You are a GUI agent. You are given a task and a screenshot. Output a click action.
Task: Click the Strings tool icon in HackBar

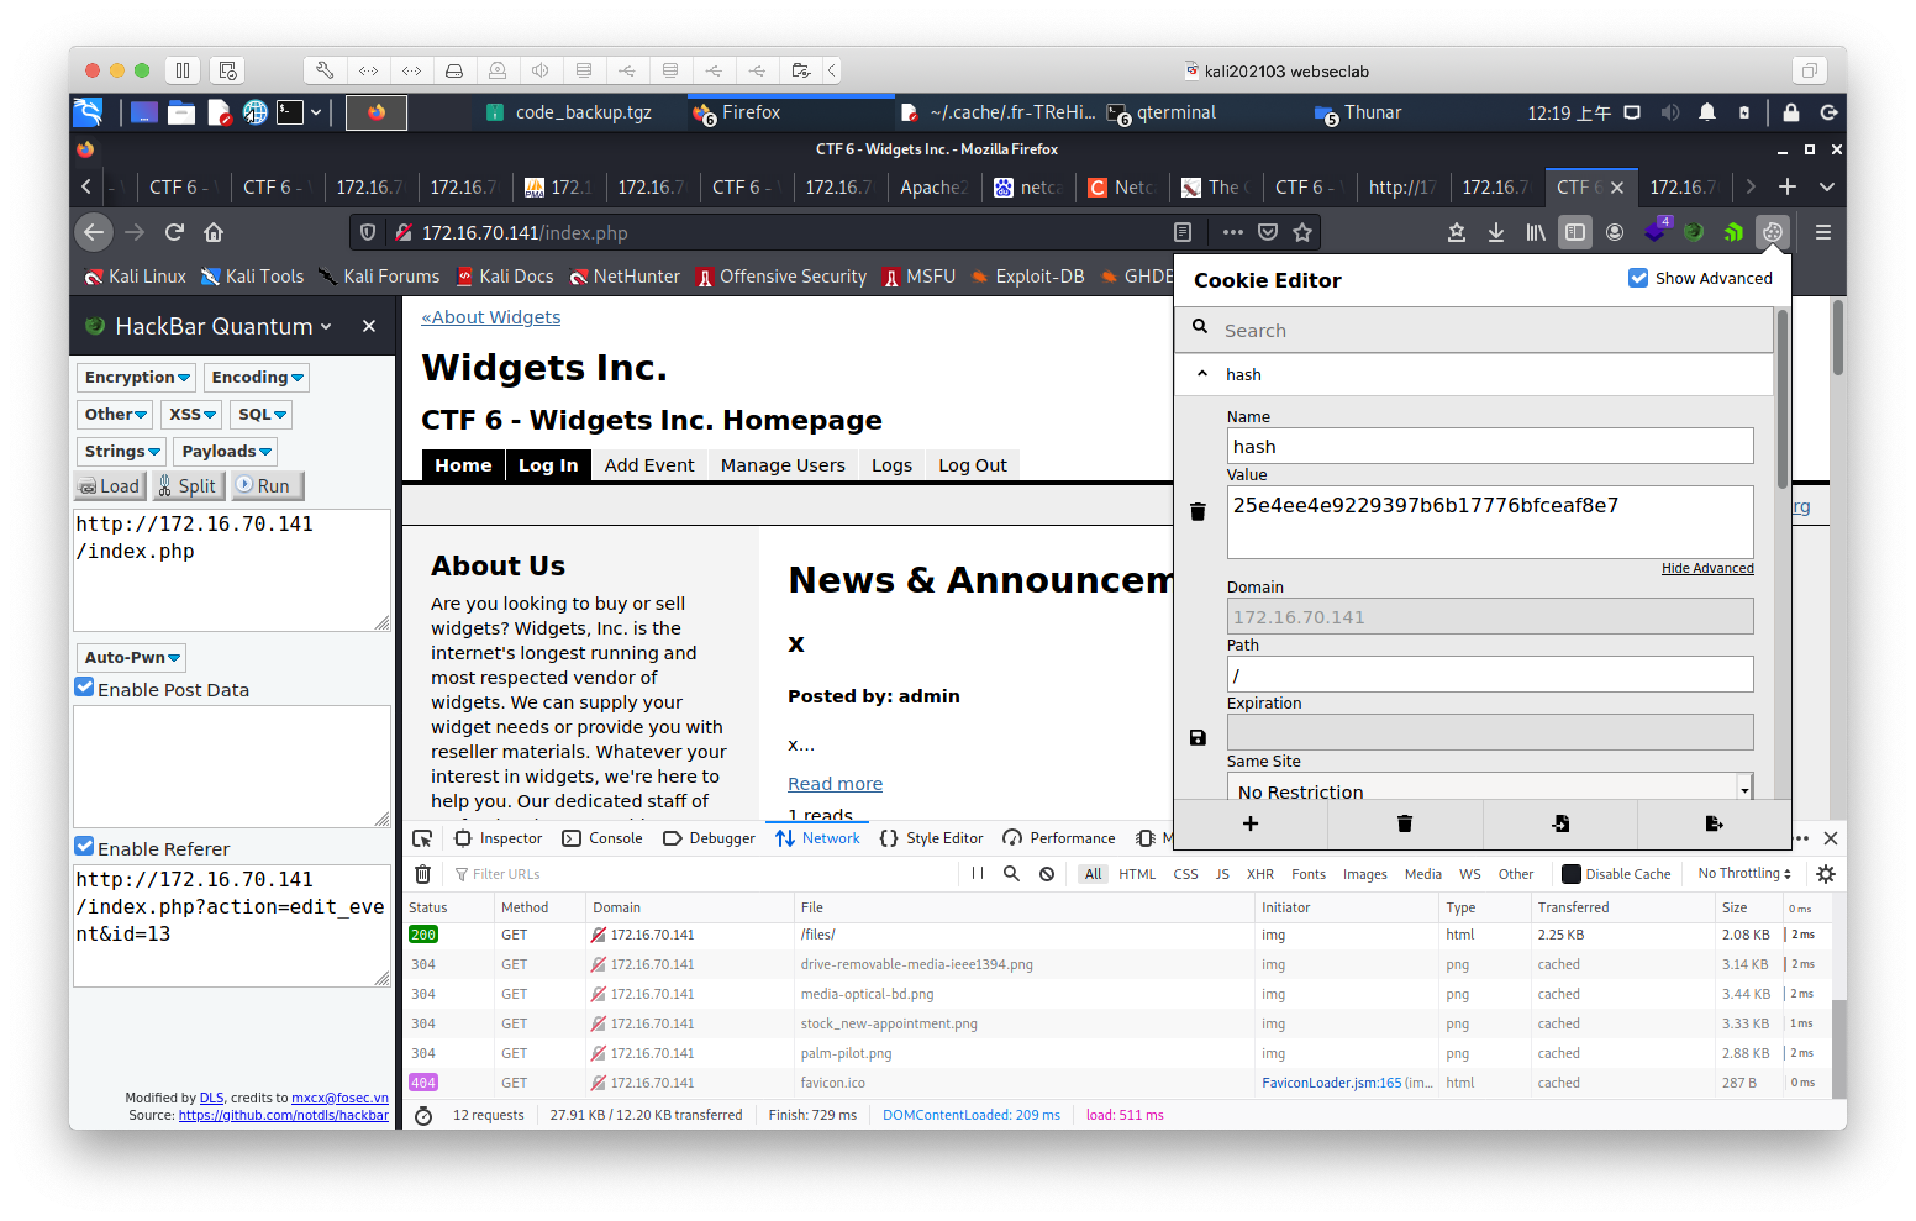tap(122, 450)
